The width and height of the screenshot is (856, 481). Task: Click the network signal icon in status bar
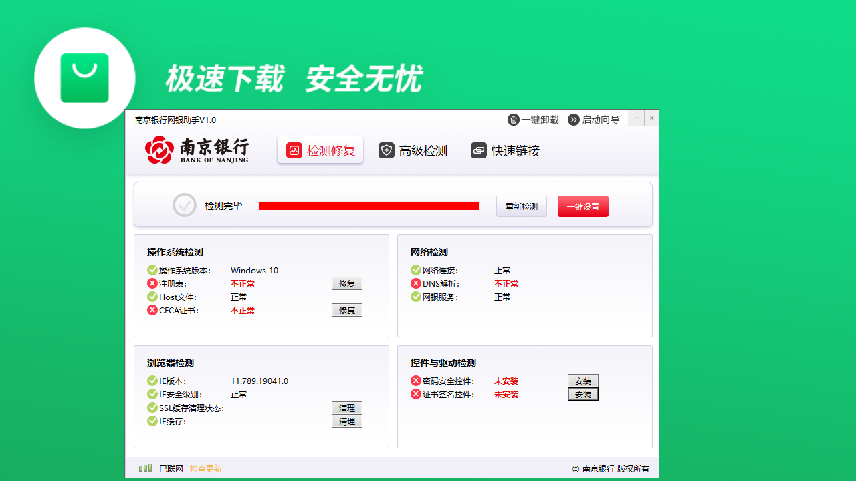145,468
